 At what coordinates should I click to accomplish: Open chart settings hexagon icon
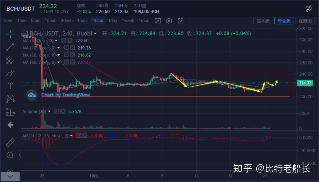click(169, 21)
